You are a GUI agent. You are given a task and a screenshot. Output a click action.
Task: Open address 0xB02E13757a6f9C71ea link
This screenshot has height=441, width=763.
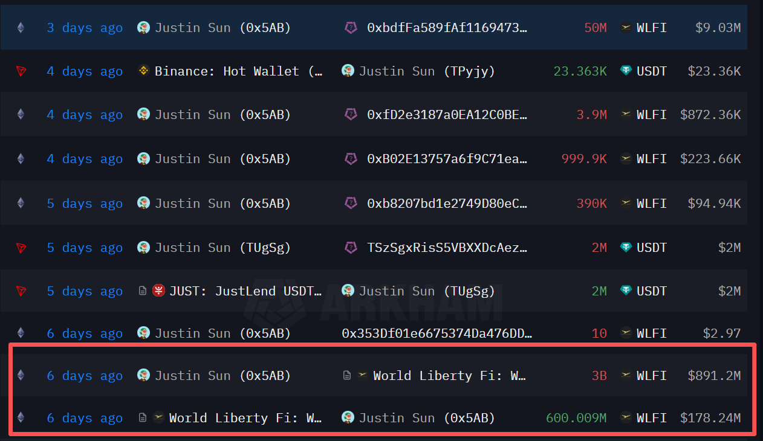(x=447, y=159)
